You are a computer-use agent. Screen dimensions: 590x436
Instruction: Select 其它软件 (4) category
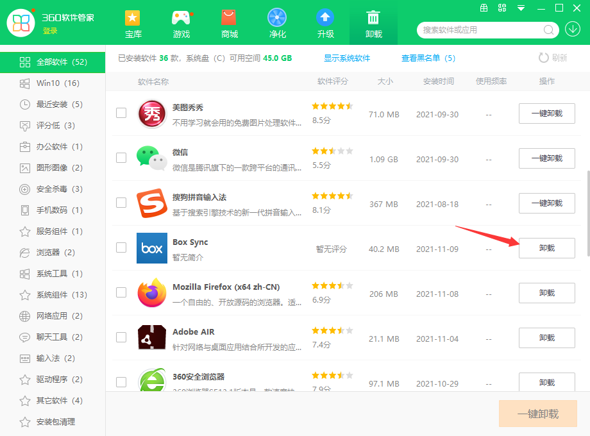click(x=53, y=401)
